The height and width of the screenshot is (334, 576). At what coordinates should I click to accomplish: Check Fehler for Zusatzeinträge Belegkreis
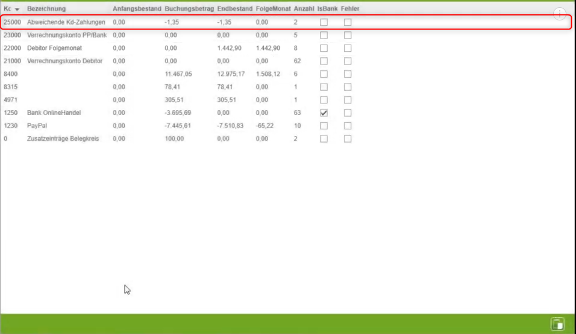click(x=348, y=139)
